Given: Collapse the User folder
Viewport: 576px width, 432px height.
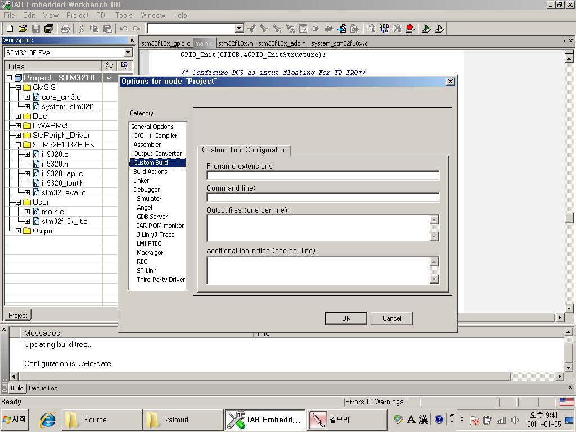Looking at the screenshot, I should [18, 202].
